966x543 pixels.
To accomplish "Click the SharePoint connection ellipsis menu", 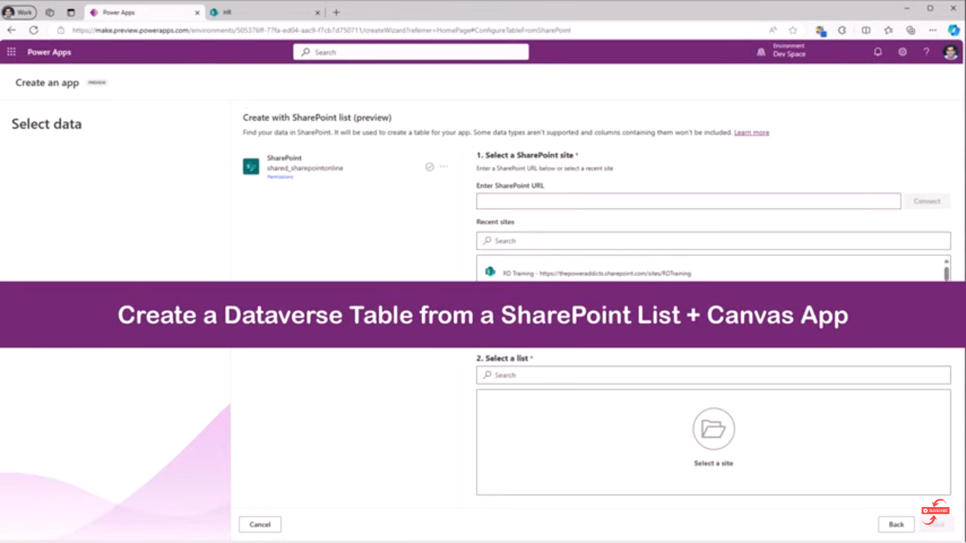I will pyautogui.click(x=443, y=167).
